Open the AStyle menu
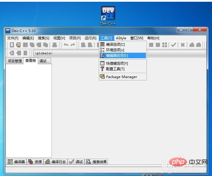This screenshot has width=212, height=176. pyautogui.click(x=121, y=38)
